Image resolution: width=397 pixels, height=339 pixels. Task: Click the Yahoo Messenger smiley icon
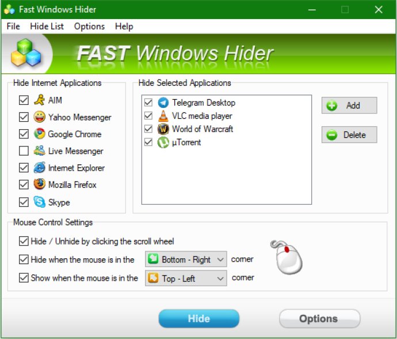coord(40,117)
